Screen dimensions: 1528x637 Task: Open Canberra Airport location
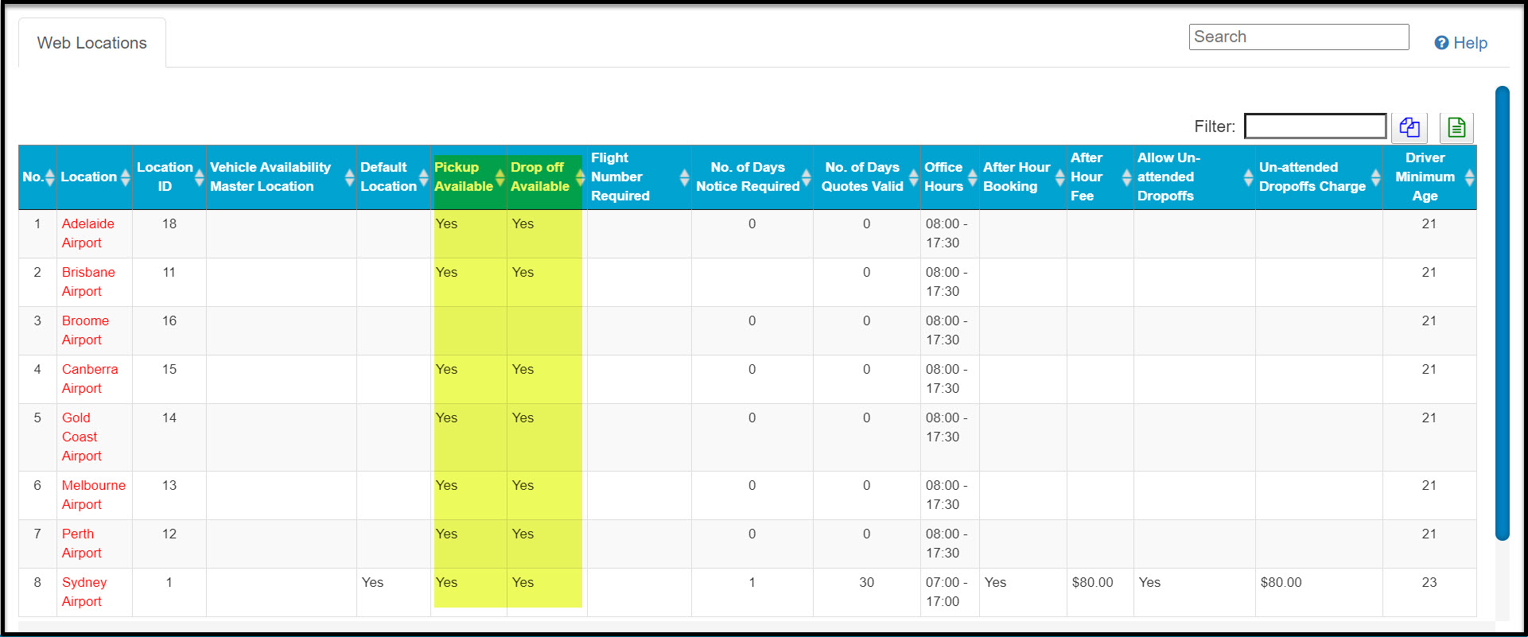[90, 379]
